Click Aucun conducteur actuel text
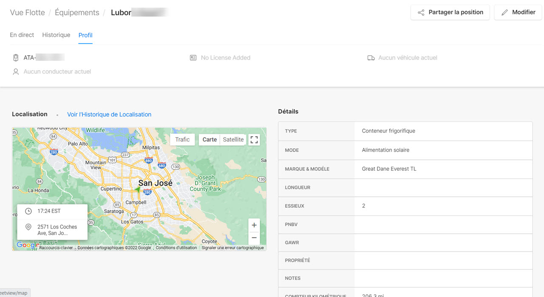Image resolution: width=544 pixels, height=297 pixels. (x=57, y=71)
